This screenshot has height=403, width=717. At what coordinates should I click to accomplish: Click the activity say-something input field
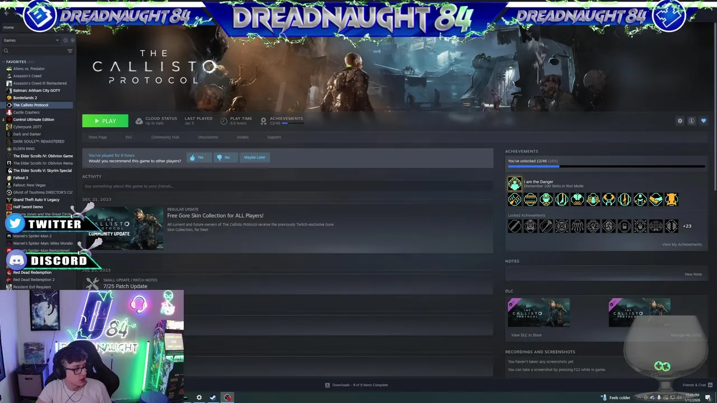click(287, 186)
